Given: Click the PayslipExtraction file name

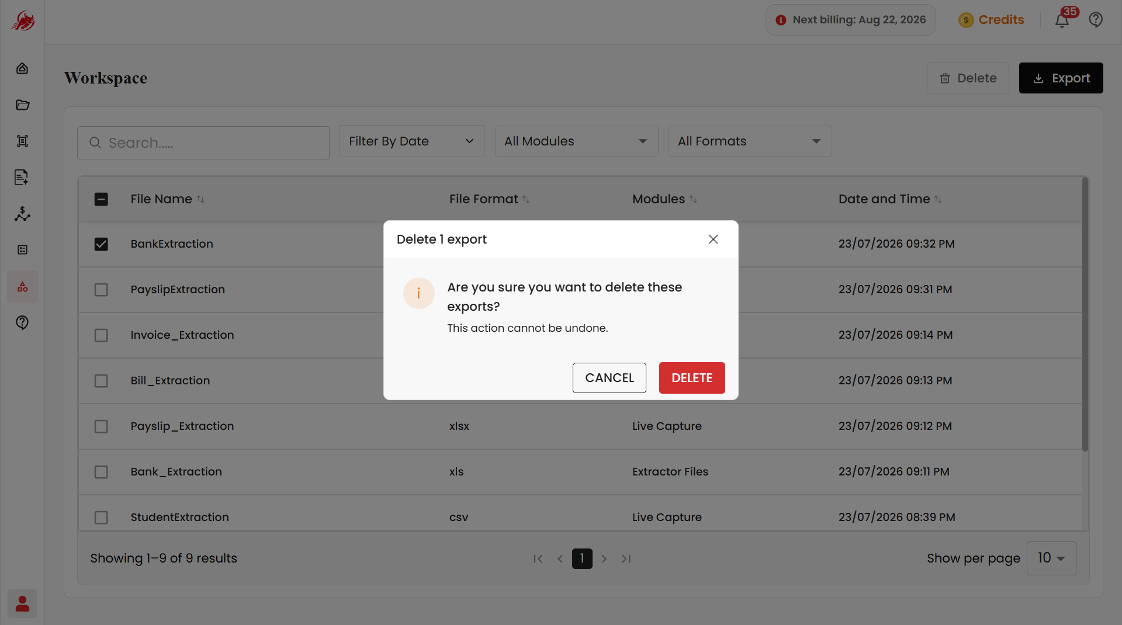Looking at the screenshot, I should [x=178, y=290].
